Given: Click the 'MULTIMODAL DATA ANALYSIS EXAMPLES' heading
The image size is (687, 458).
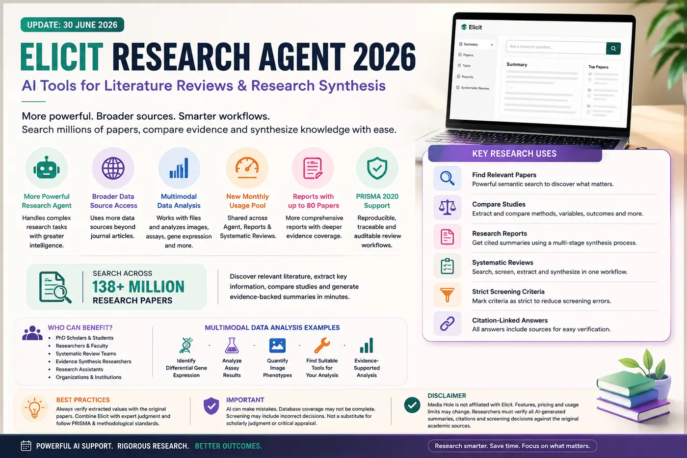Looking at the screenshot, I should point(272,327).
